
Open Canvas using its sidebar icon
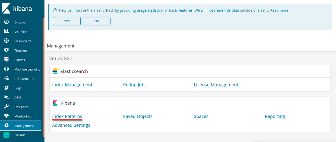tap(6, 60)
